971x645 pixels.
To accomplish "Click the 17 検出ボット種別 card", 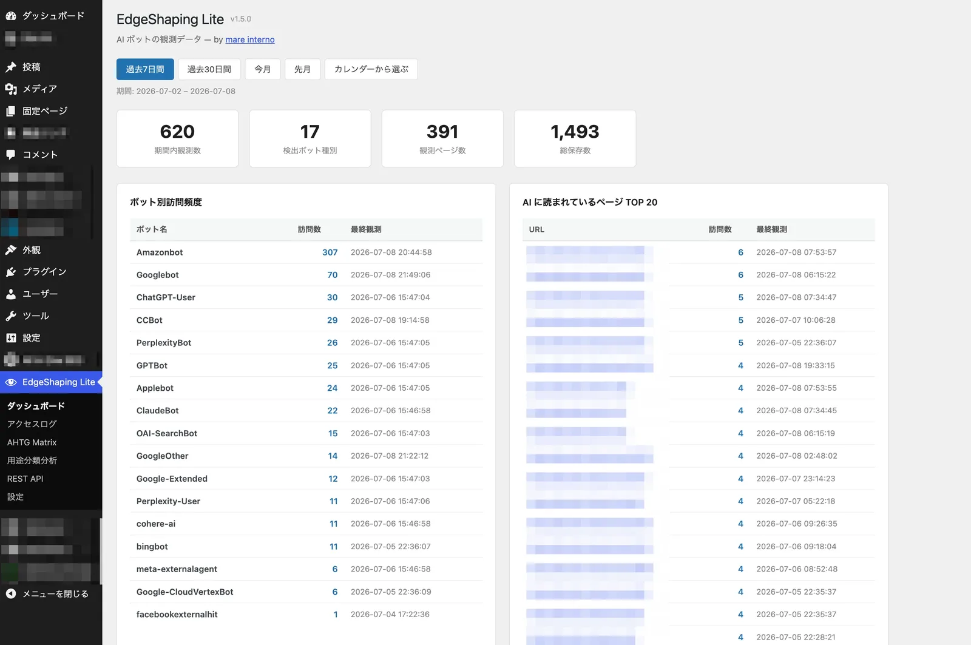I will point(310,138).
